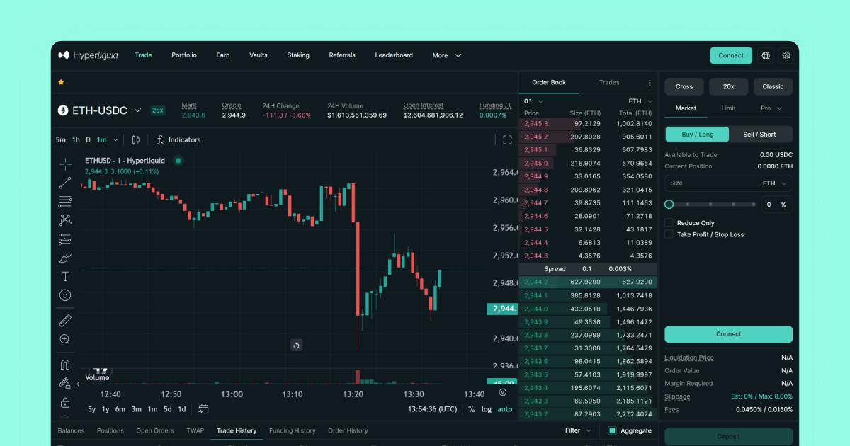
Task: Toggle percent scale on chart
Action: [x=472, y=409]
